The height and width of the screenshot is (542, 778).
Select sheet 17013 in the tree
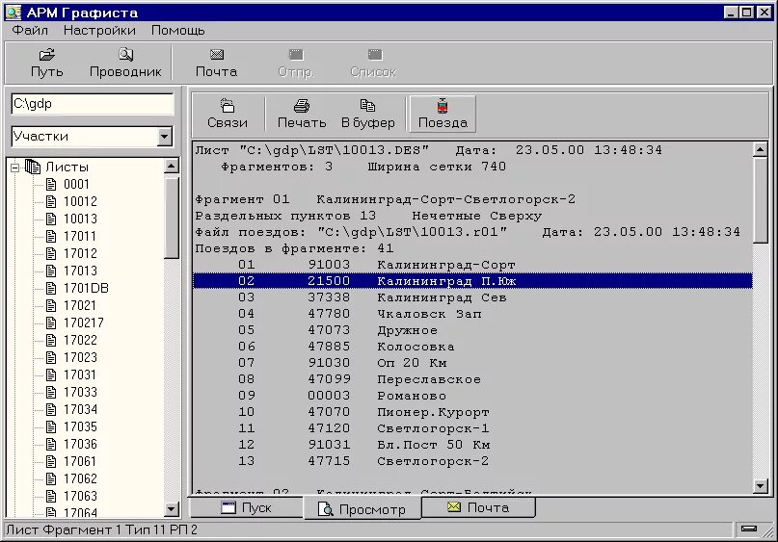(x=80, y=271)
